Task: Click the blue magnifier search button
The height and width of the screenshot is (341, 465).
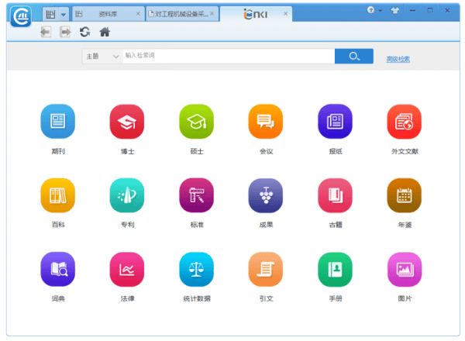Action: pyautogui.click(x=354, y=57)
